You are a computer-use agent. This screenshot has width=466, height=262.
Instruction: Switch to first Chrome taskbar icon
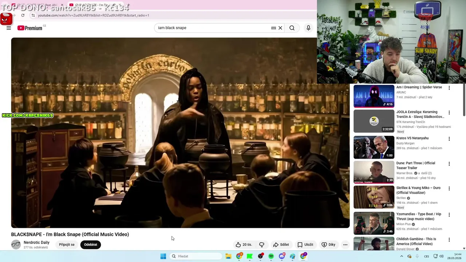pyautogui.click(x=239, y=256)
